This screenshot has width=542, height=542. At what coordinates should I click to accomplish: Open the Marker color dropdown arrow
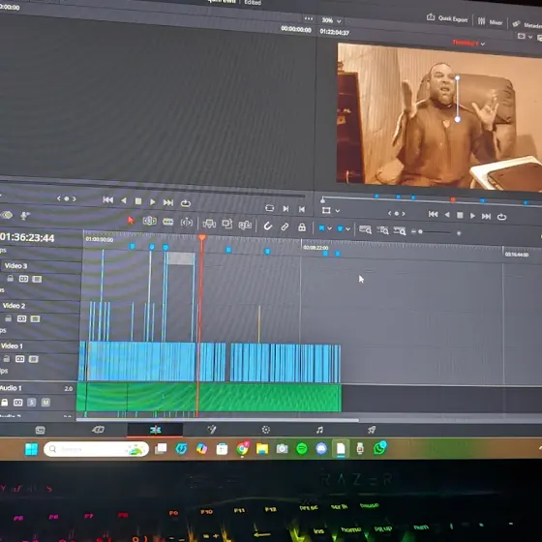(x=347, y=229)
